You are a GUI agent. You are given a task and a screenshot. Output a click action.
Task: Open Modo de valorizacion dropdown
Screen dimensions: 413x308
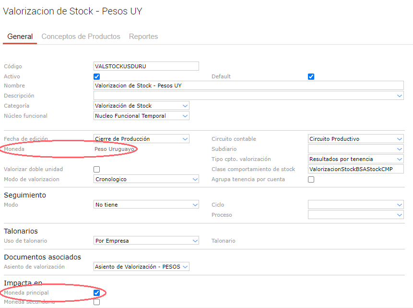pyautogui.click(x=146, y=179)
